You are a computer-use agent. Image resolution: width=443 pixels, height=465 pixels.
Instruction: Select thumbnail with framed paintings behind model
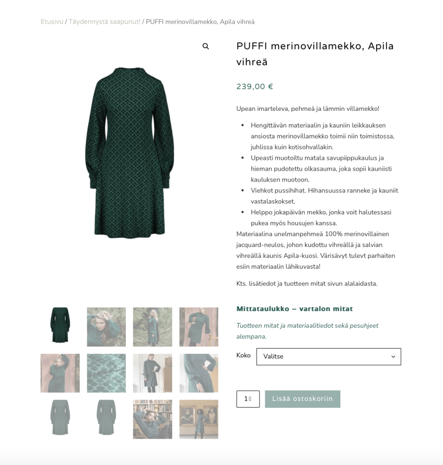point(199,419)
